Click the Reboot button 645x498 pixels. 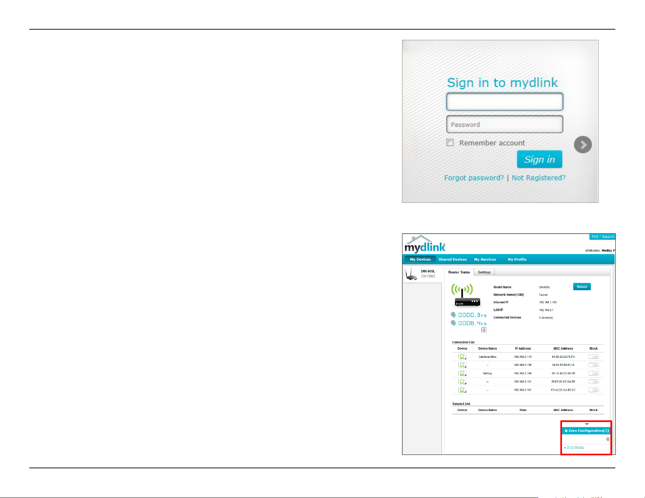point(582,287)
